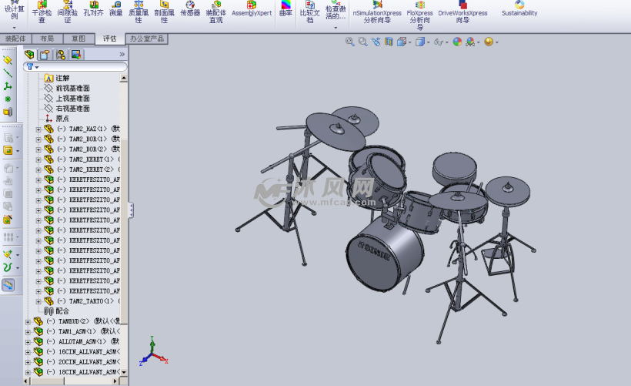Start the FloXpress analysis wizard
The image size is (631, 386).
click(419, 12)
